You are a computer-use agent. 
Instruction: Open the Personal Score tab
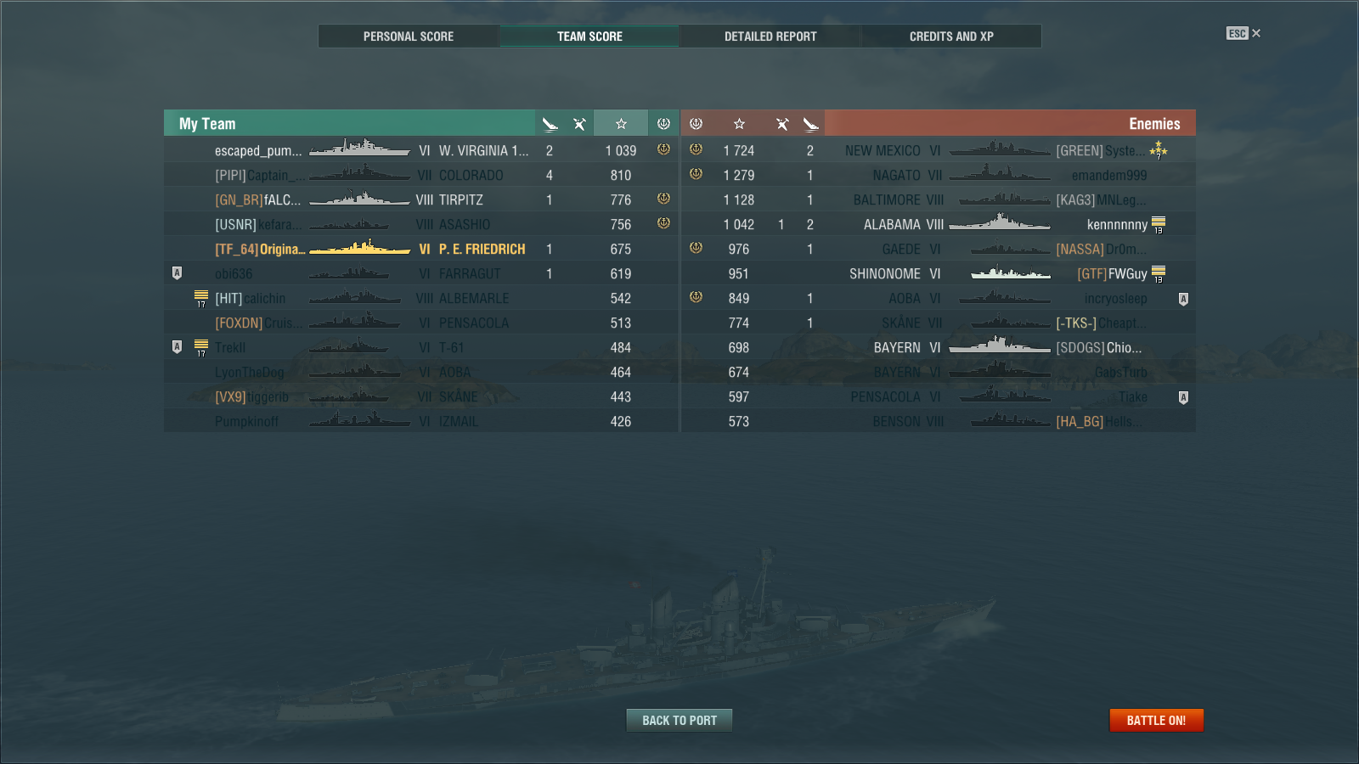pyautogui.click(x=409, y=37)
